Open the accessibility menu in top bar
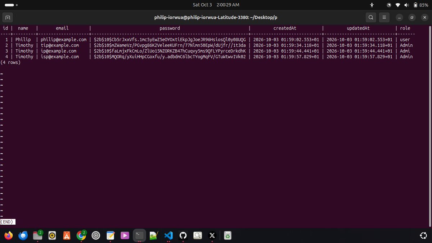The height and width of the screenshot is (243, 432). click(x=372, y=5)
